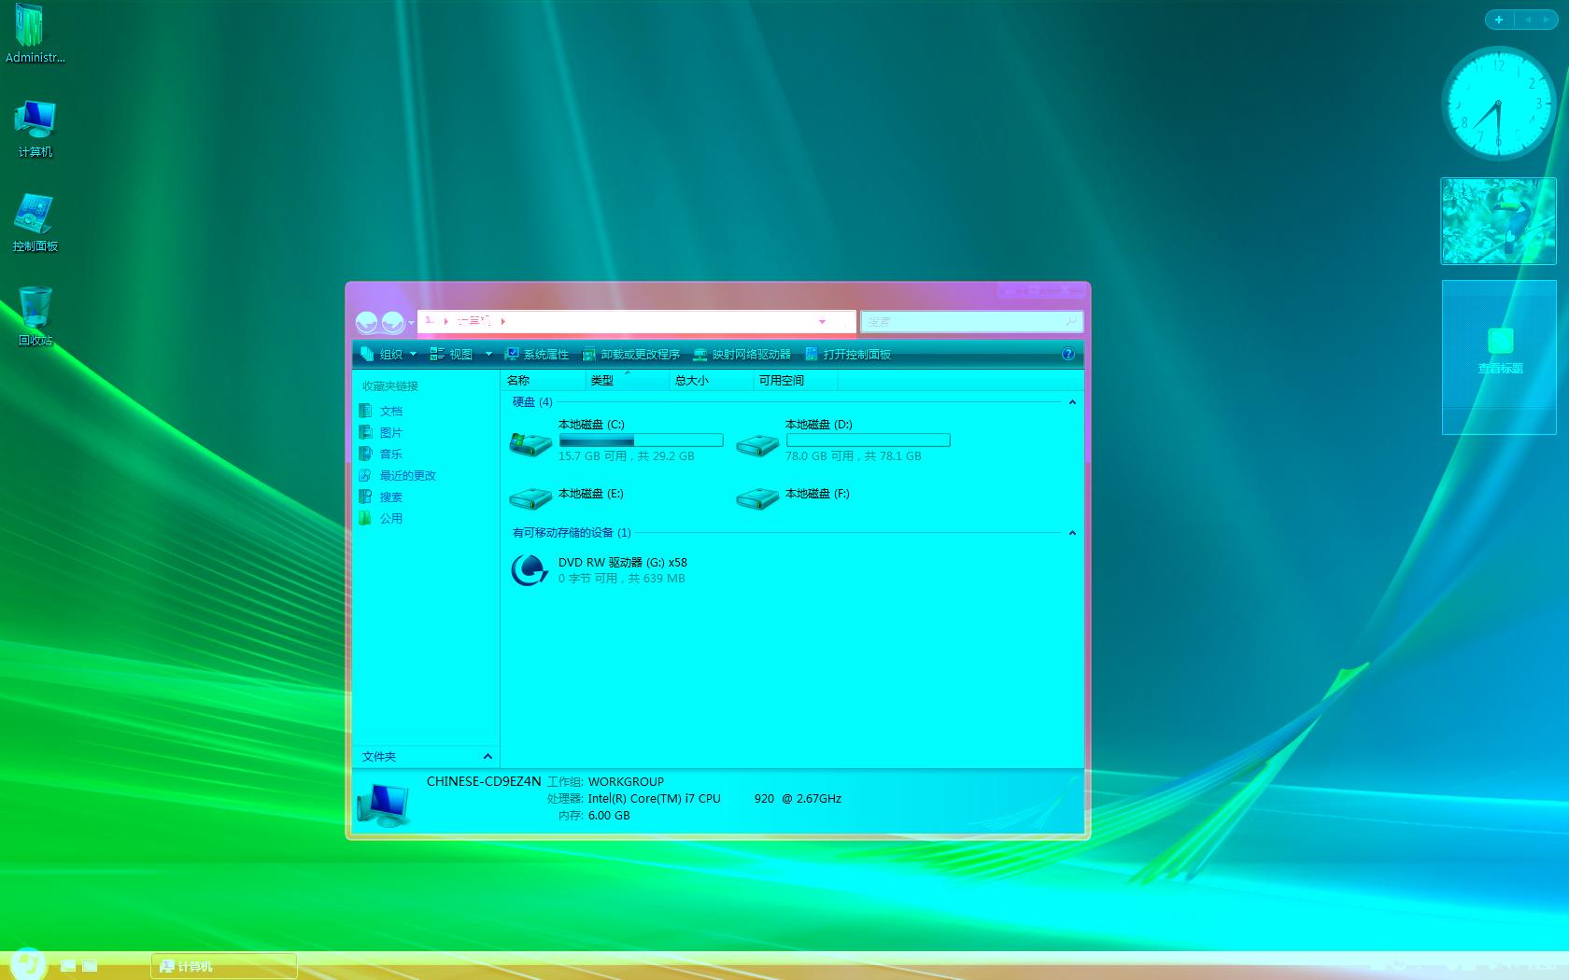Select the 本地磁盘 (E:) drive icon

pos(530,498)
